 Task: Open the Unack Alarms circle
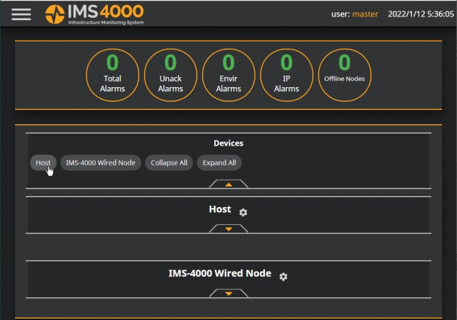coord(171,75)
